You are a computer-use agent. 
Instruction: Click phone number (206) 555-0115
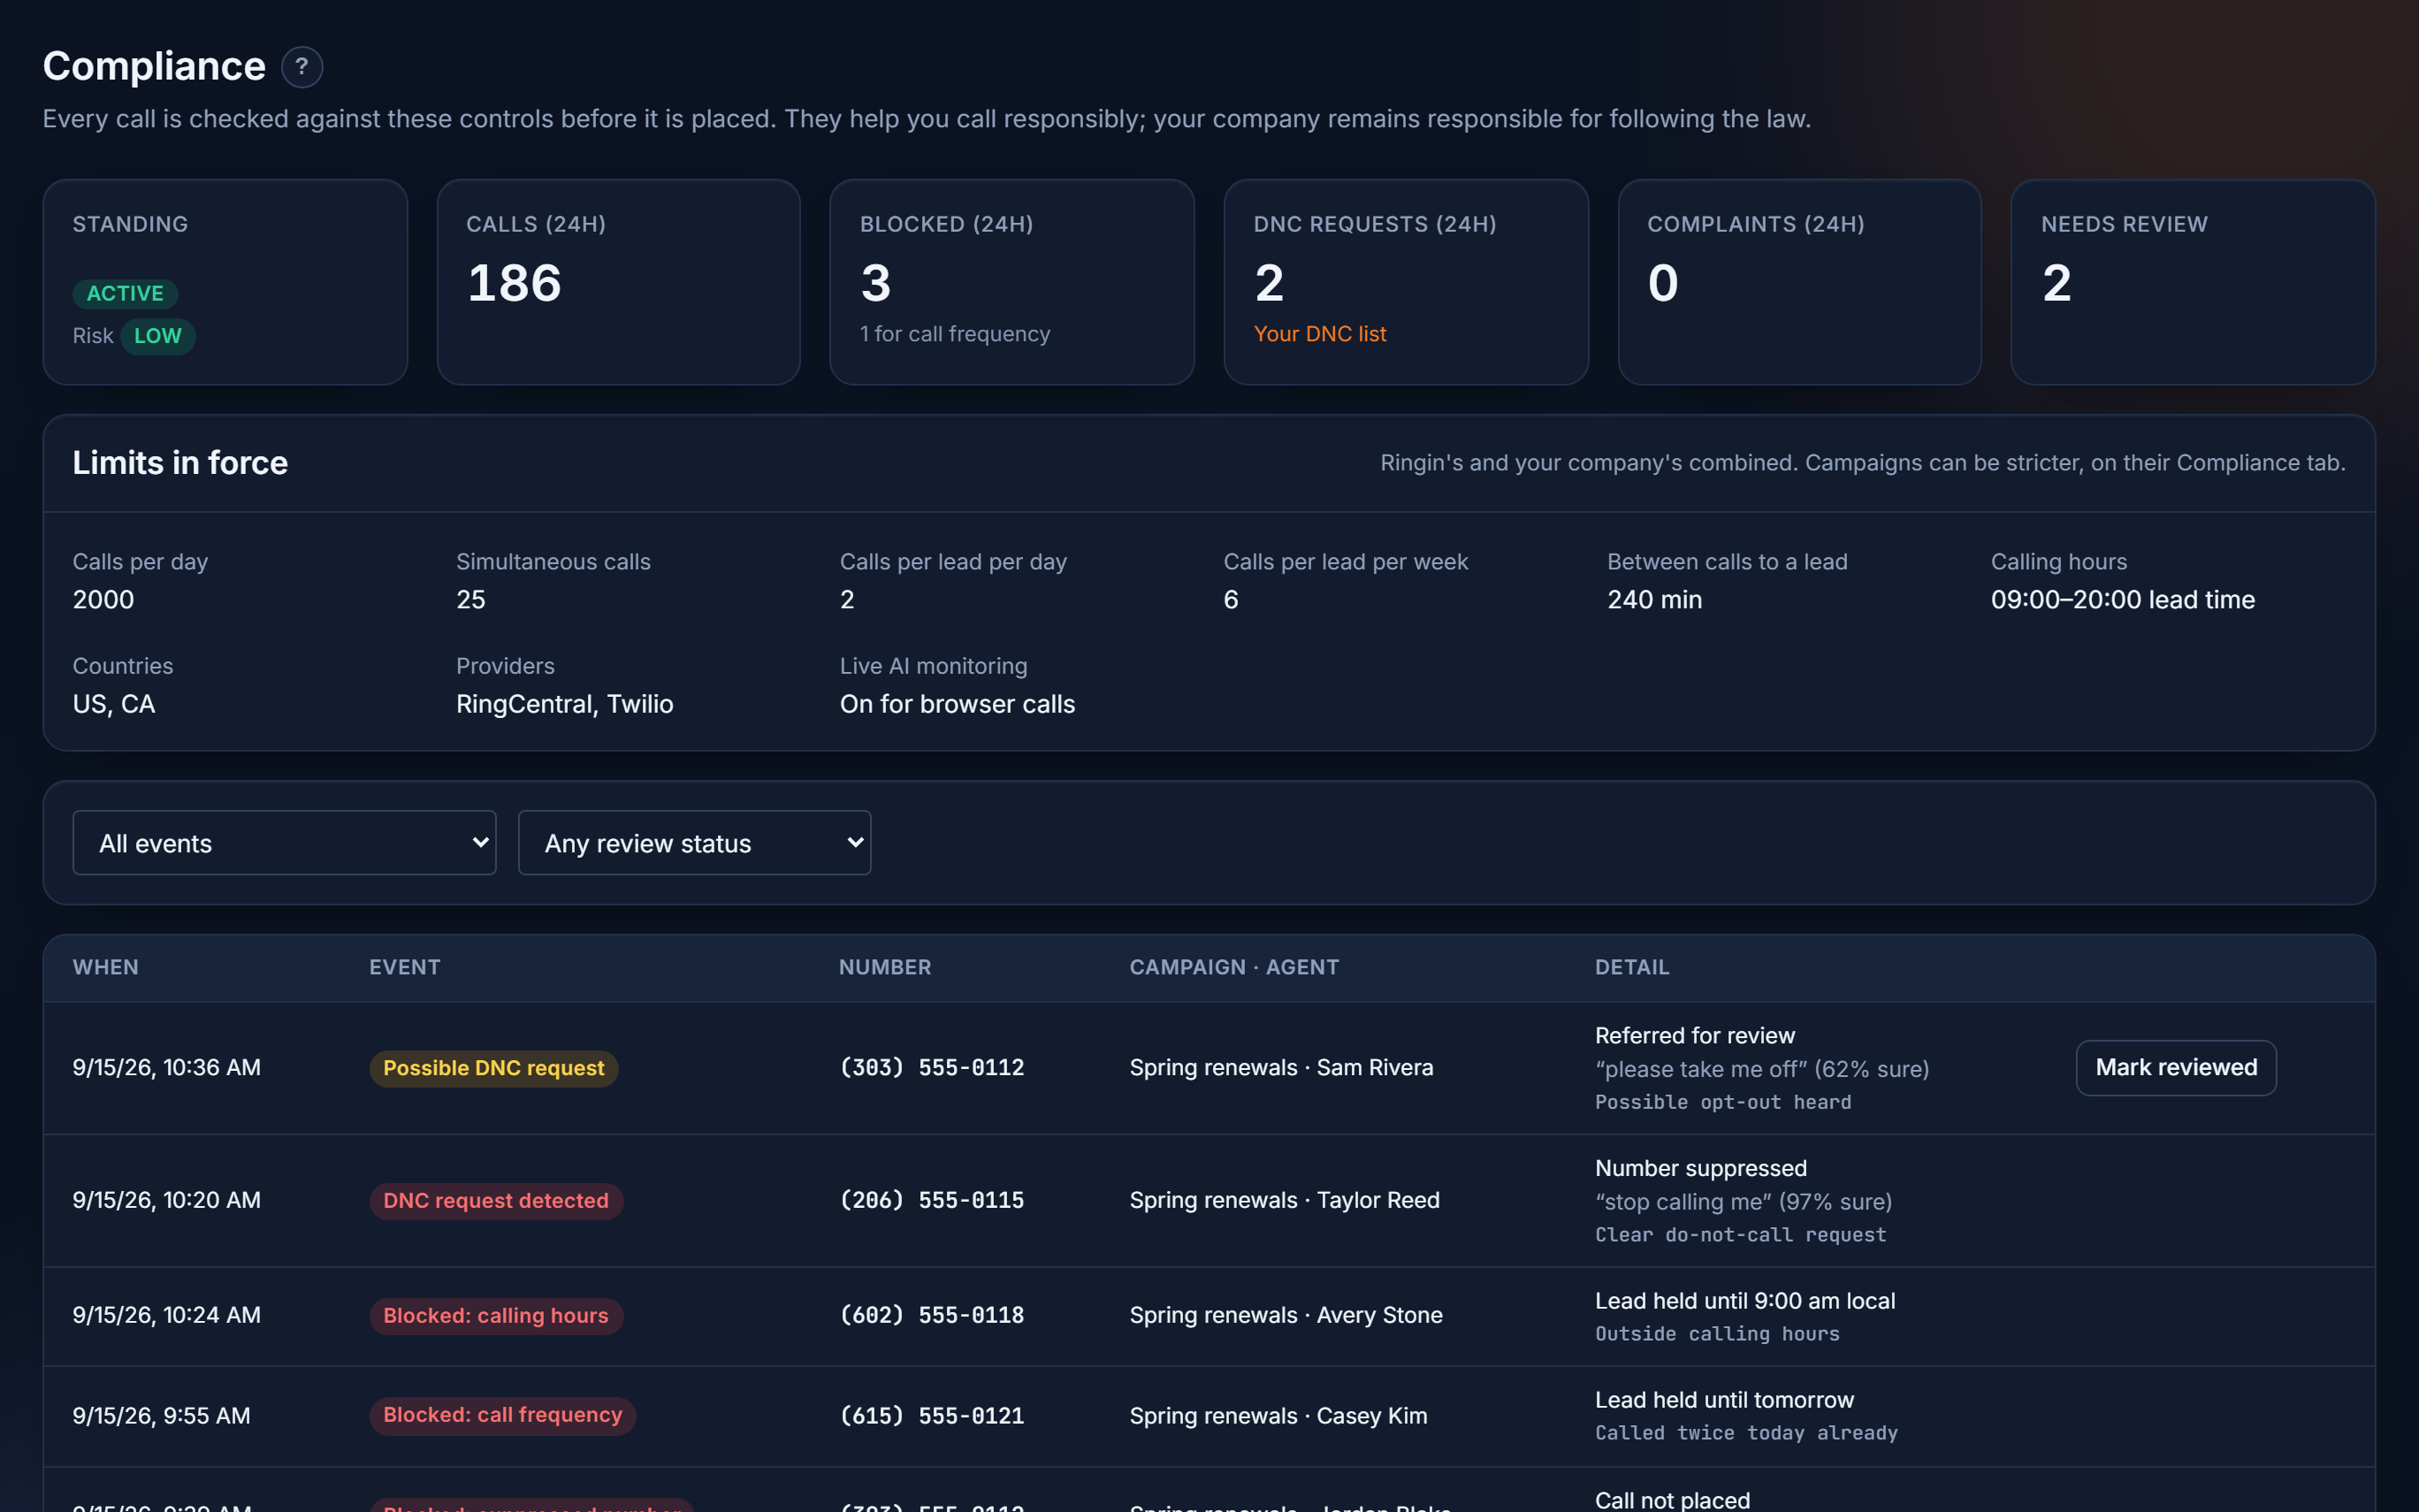(932, 1200)
